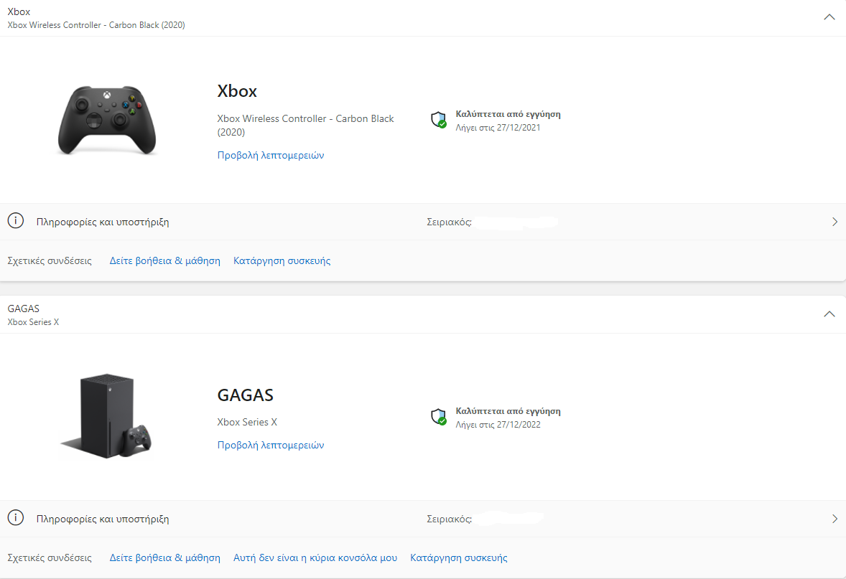Open GAGAS info and support chevron arrow

[835, 519]
